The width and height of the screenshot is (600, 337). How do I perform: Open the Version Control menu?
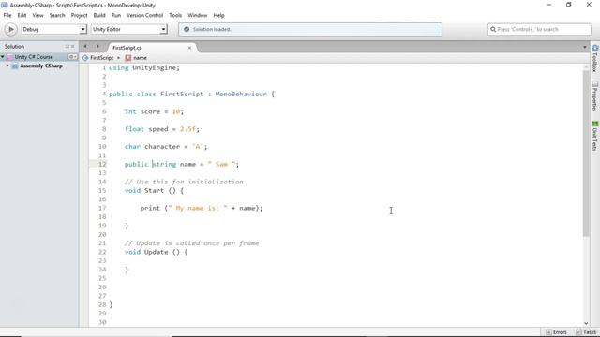144,15
